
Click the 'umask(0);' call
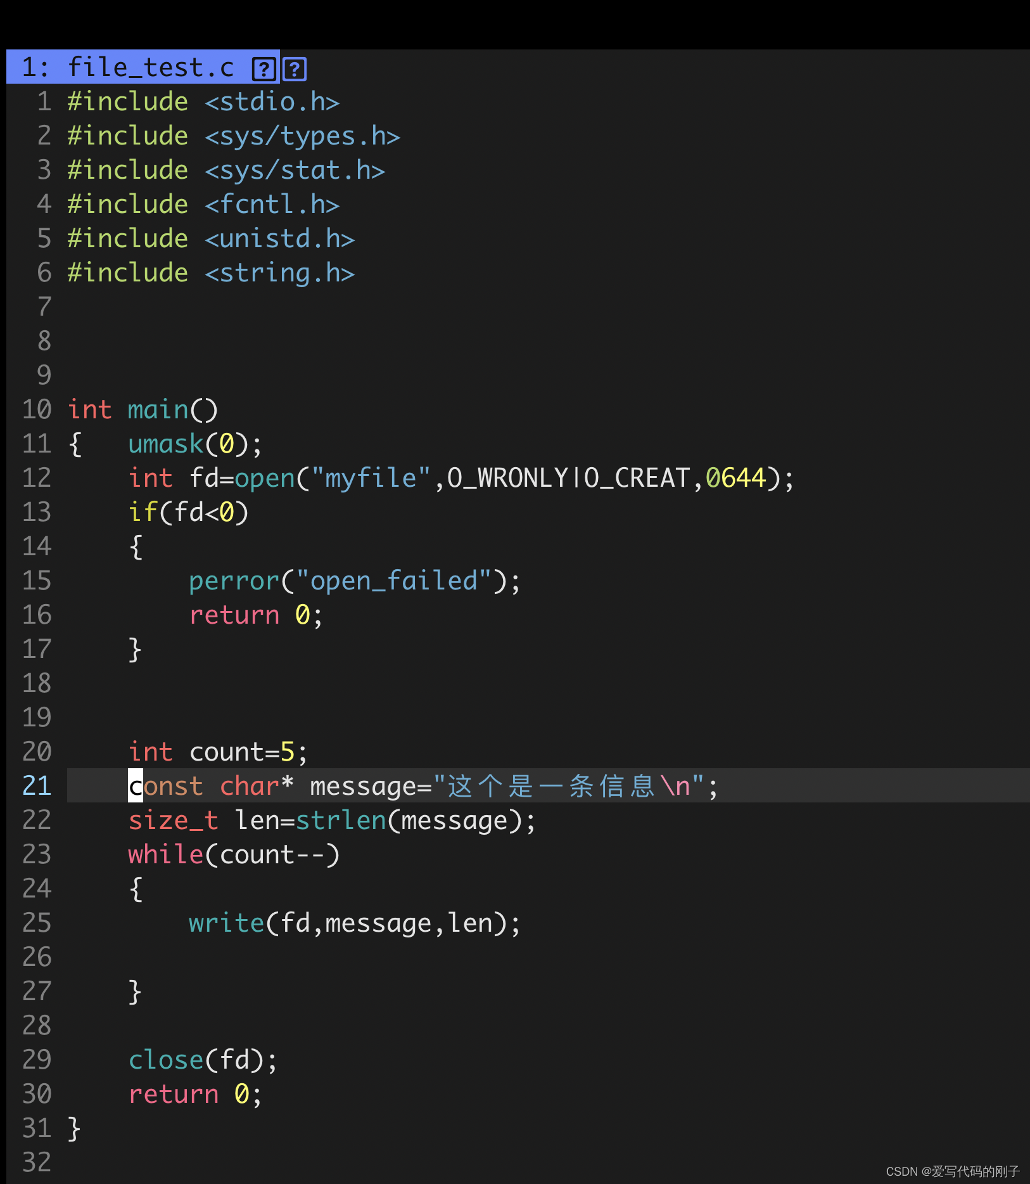tap(195, 444)
